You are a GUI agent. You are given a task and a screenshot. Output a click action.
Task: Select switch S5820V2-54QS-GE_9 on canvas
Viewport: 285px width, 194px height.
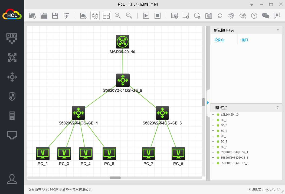pyautogui.click(x=123, y=80)
